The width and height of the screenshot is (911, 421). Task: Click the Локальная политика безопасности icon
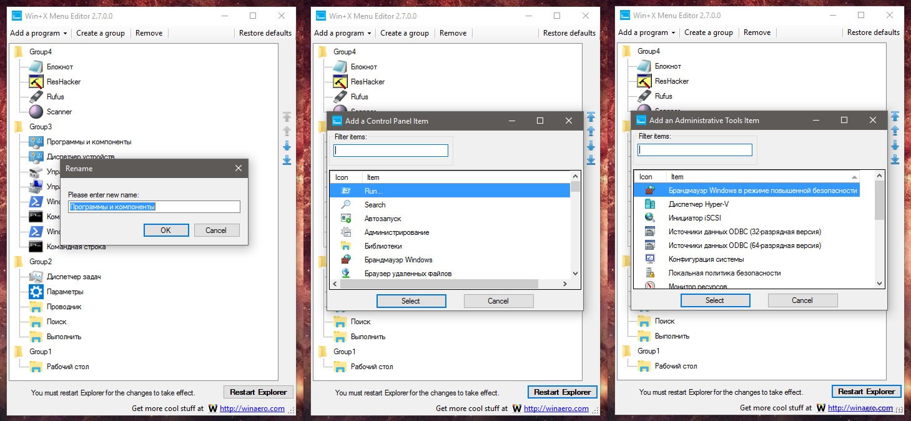point(650,273)
